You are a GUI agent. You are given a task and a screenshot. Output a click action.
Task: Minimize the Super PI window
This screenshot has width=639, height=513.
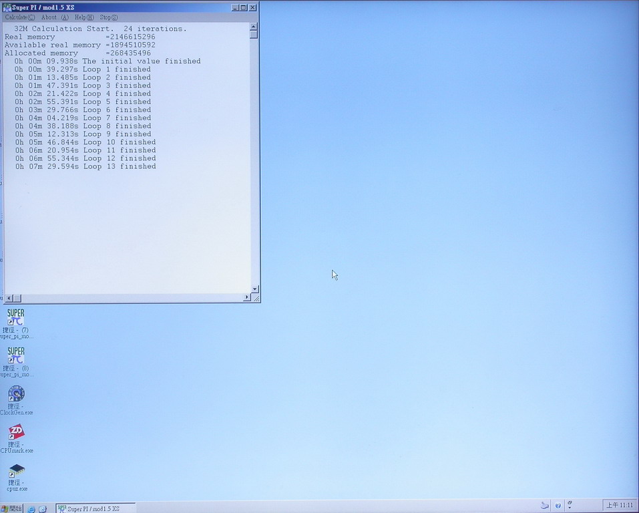click(235, 7)
